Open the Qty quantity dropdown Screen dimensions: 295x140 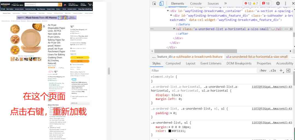[x=73, y=54]
